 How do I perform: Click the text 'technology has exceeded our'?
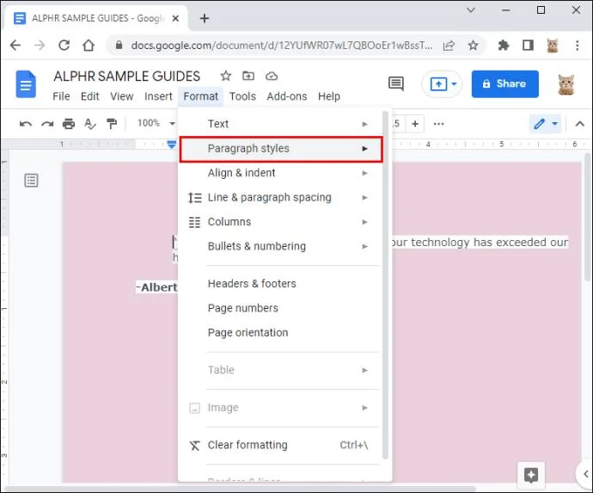(489, 243)
